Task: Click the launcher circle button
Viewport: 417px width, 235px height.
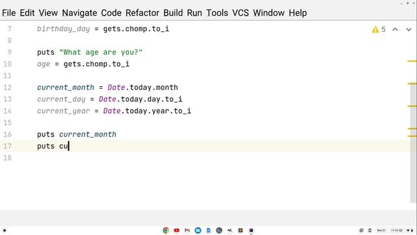Action: 5,230
